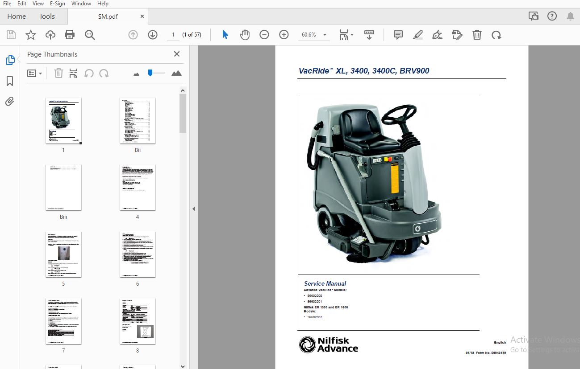Close the Page Thumbnails panel
This screenshot has height=369, width=580.
[177, 54]
